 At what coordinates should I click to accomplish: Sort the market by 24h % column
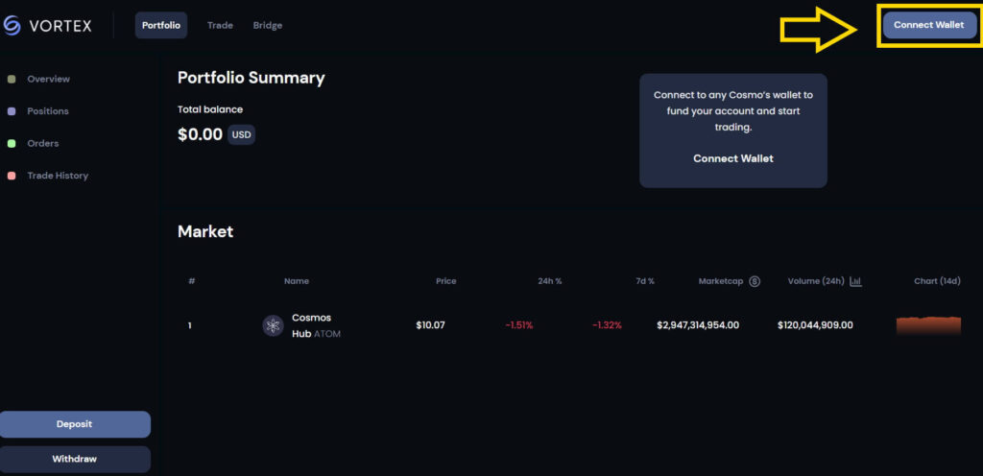coord(550,281)
